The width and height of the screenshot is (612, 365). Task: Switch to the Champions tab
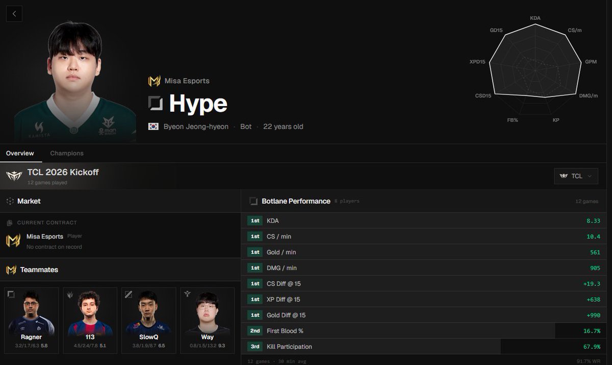[67, 153]
